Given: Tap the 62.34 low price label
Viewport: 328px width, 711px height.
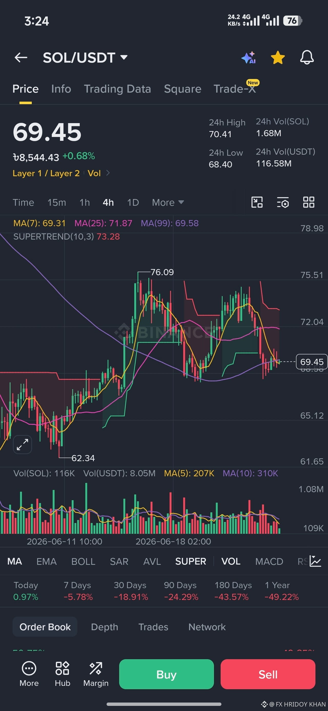Looking at the screenshot, I should pos(83,458).
